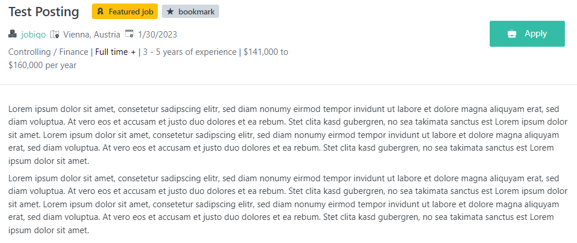
Task: Click the $141,000 to $160,000 salary text
Action: 149,59
